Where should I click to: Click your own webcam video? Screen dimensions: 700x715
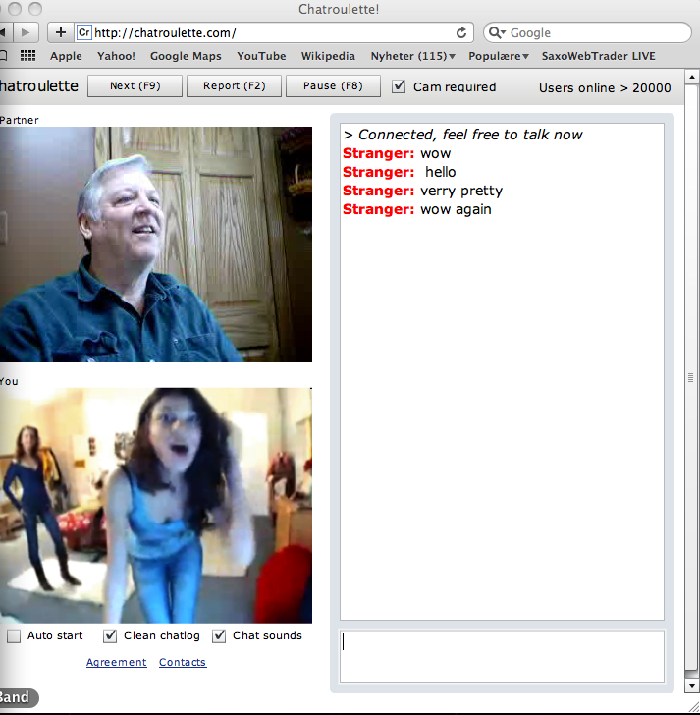click(156, 505)
